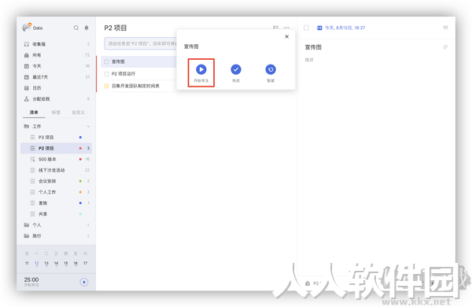Image resolution: width=472 pixels, height=307 pixels.
Task: Open 所有 all-tasks list
Action: (57, 55)
